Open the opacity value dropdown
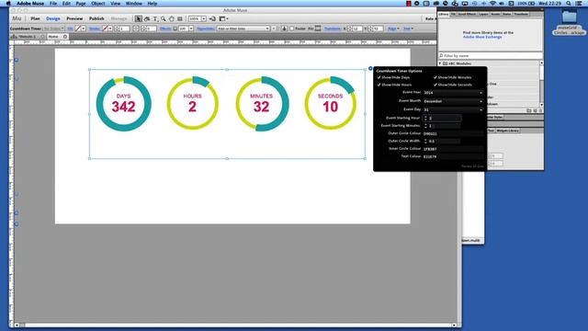Viewport: 588px width, 331px height. click(191, 29)
